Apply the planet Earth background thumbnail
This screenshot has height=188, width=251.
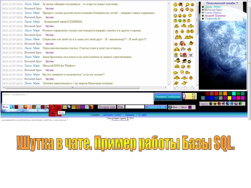[69, 107]
